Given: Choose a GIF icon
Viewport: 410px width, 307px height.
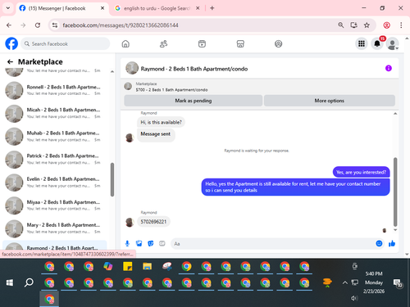Looking at the screenshot, I should 162,243.
